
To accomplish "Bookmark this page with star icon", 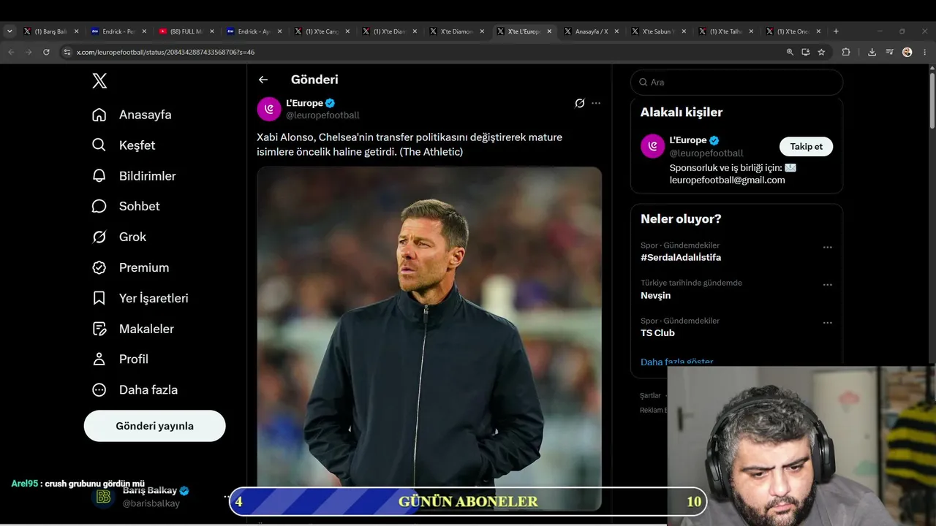I will tap(821, 52).
